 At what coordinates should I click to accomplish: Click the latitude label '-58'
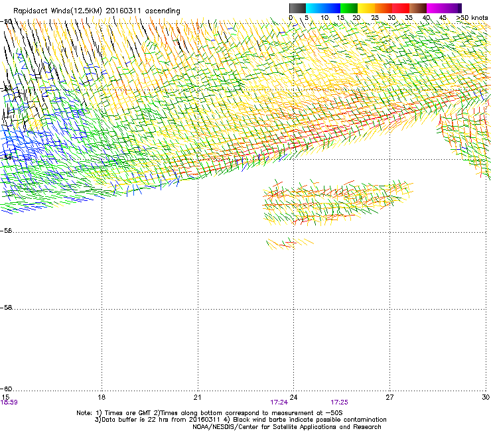6,308
